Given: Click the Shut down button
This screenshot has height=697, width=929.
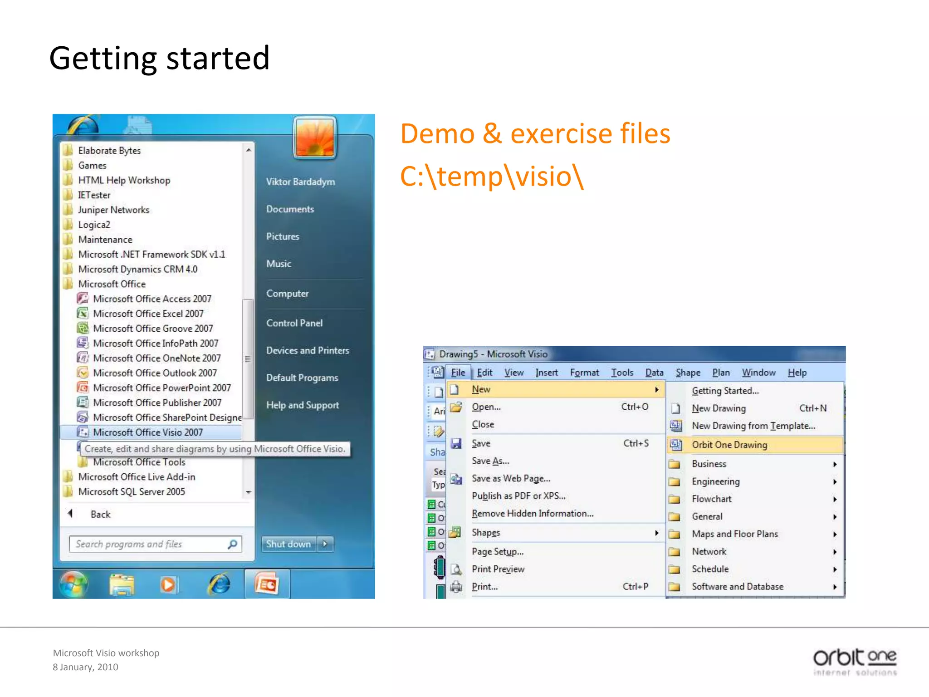Looking at the screenshot, I should click(289, 544).
